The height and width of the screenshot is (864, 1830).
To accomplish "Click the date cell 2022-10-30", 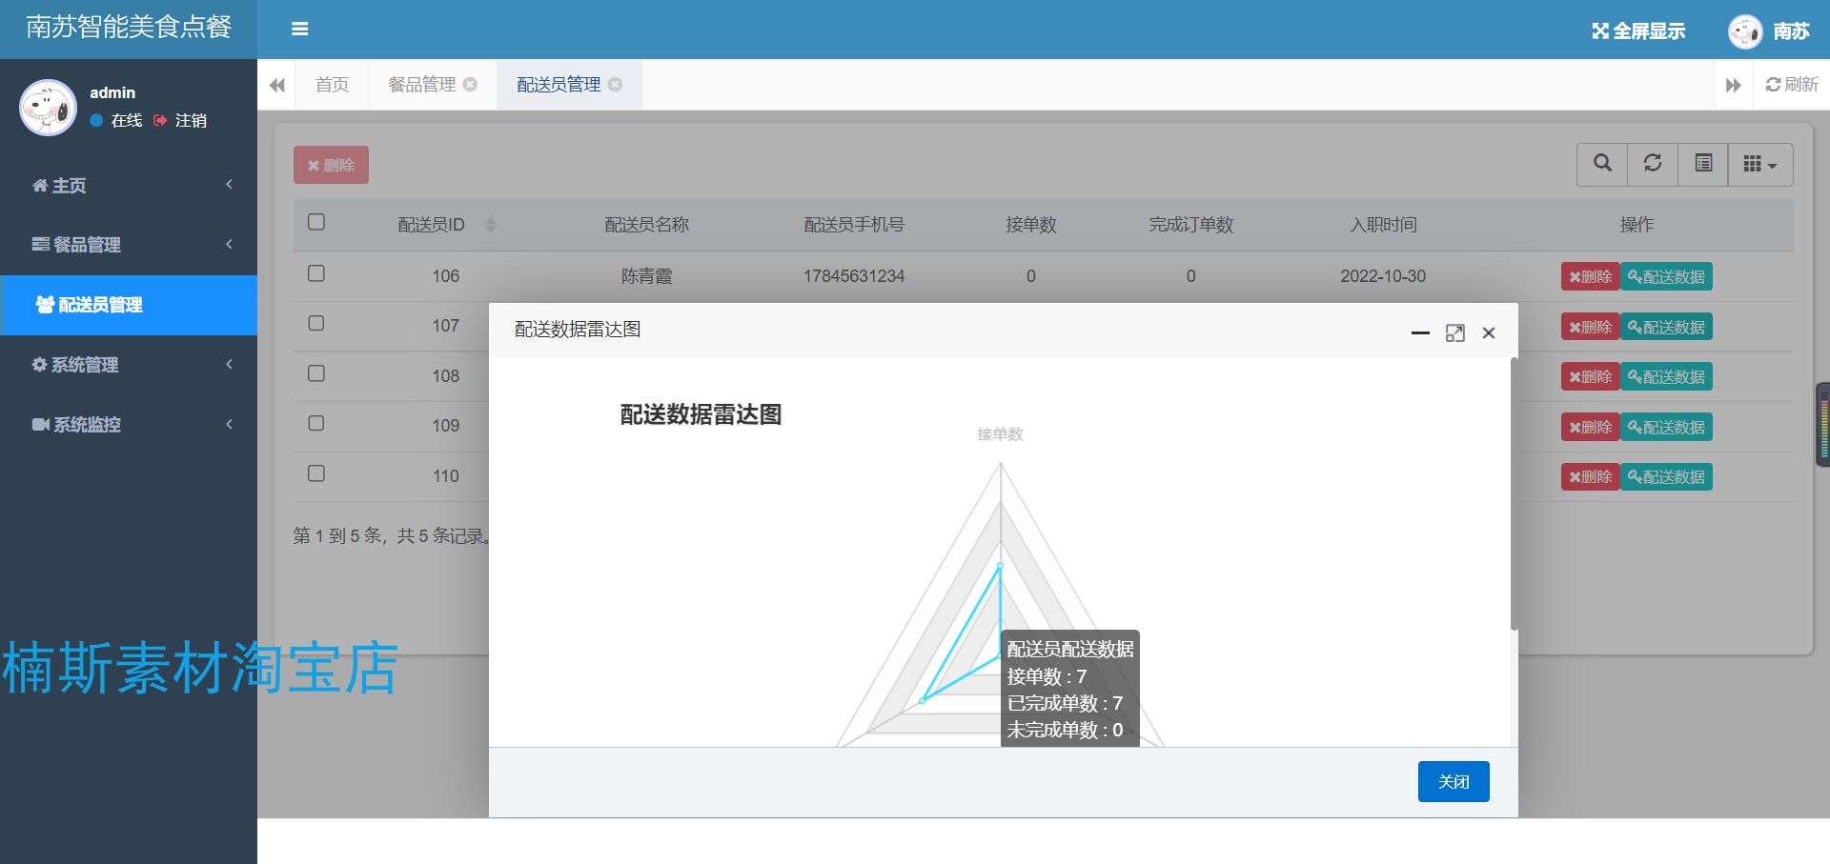I will coord(1383,276).
